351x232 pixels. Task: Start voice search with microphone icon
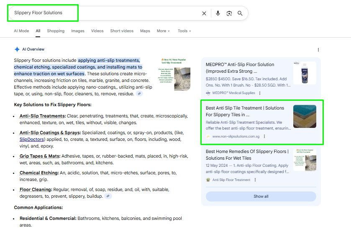click(218, 13)
